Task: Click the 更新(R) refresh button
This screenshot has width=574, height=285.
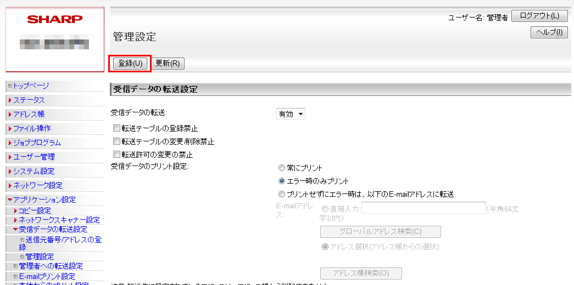Action: pos(168,63)
